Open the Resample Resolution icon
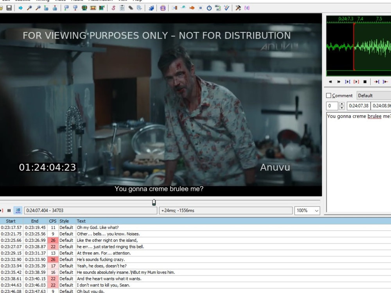 tap(201, 8)
